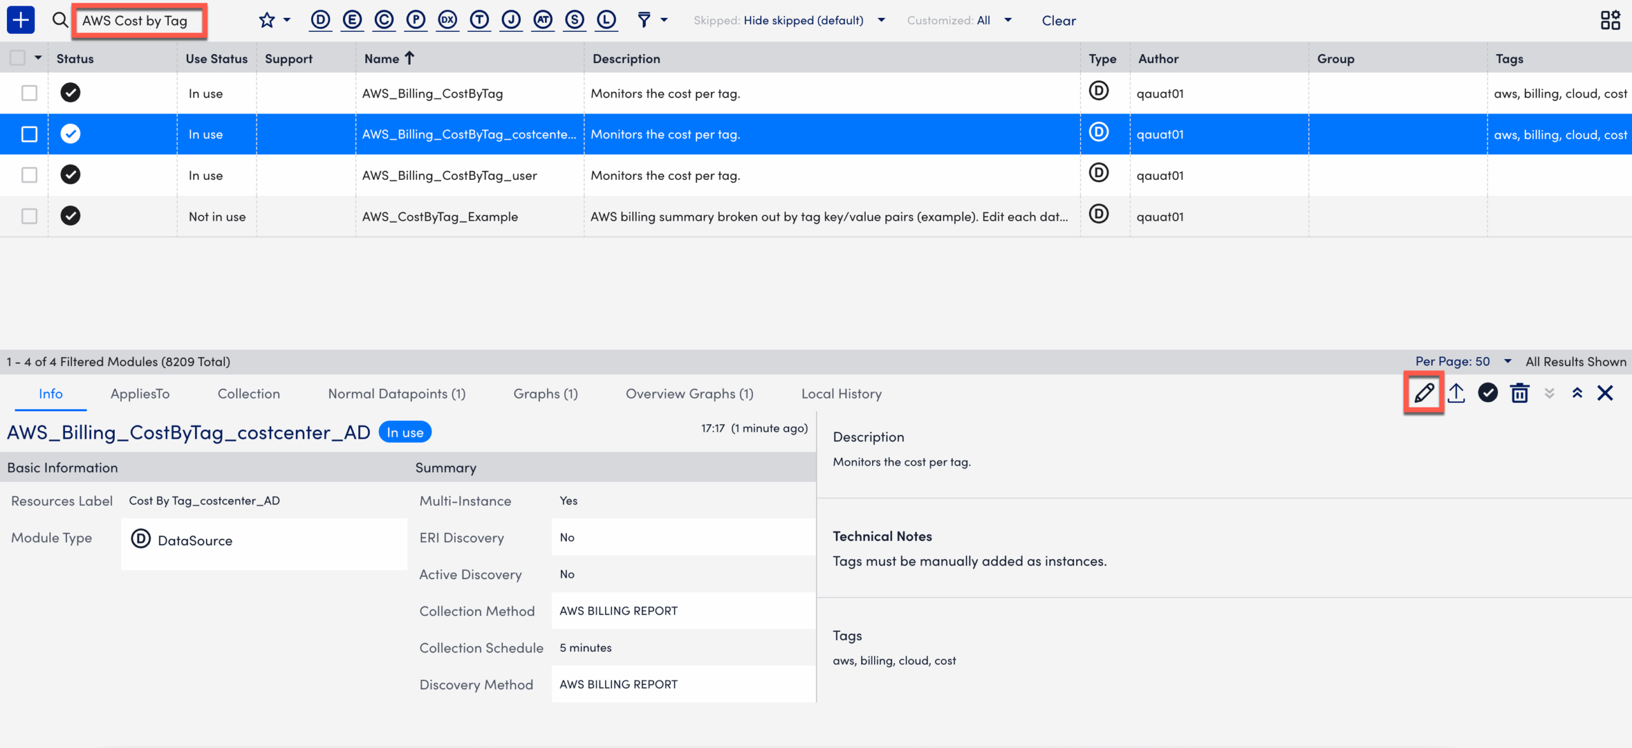
Task: Click the favorites star filter icon
Action: 266,20
